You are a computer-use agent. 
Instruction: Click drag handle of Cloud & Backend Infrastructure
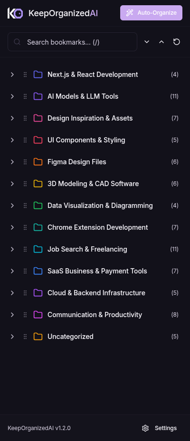[x=25, y=293]
